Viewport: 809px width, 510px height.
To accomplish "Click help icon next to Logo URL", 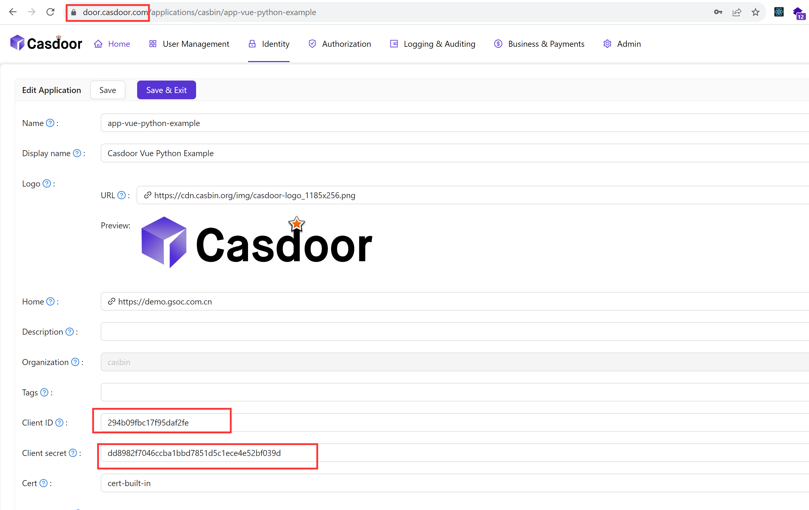I will (122, 195).
